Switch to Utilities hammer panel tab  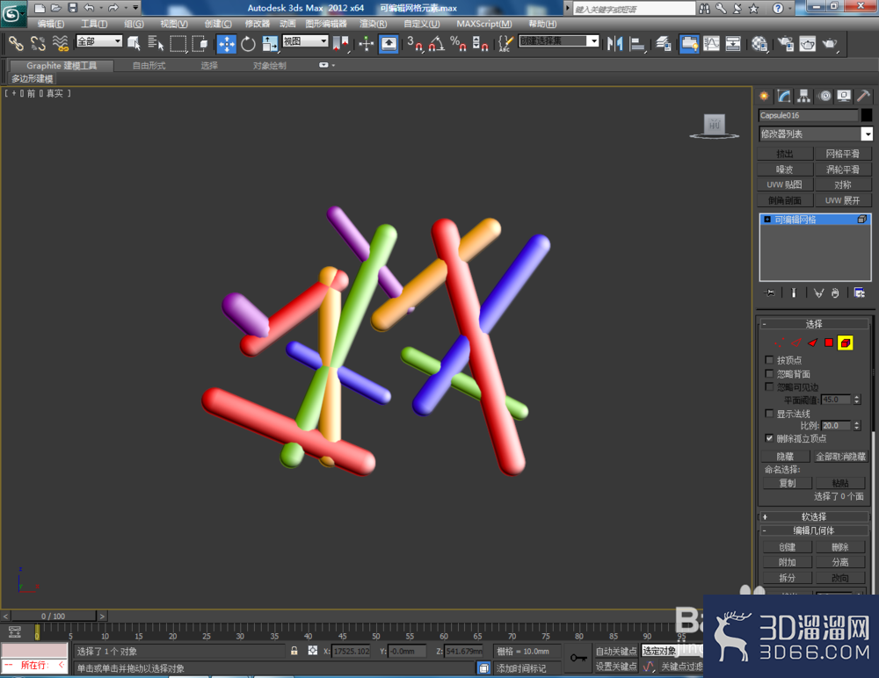[863, 96]
